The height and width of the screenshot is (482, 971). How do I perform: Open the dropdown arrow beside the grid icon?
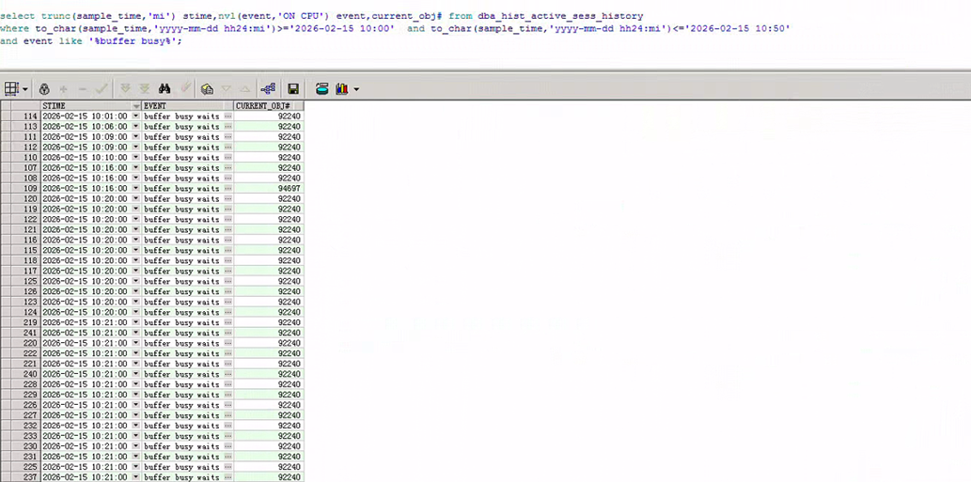click(x=25, y=90)
